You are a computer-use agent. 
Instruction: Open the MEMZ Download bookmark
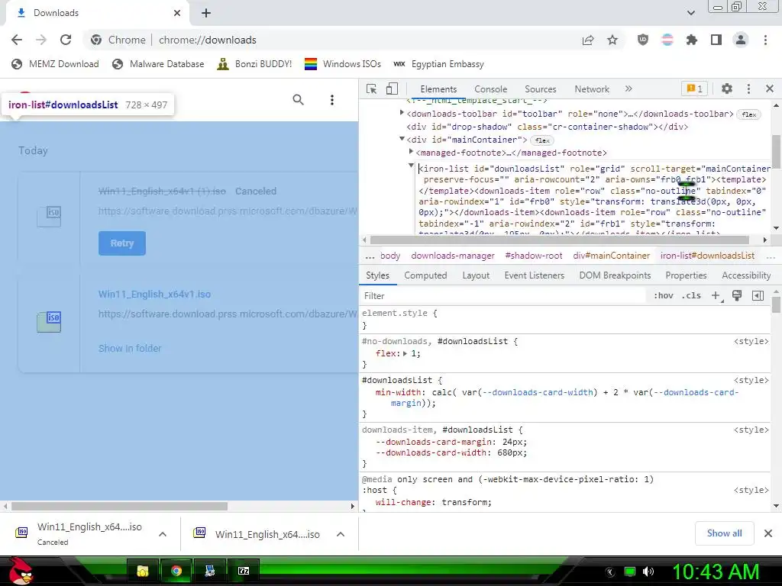(55, 64)
